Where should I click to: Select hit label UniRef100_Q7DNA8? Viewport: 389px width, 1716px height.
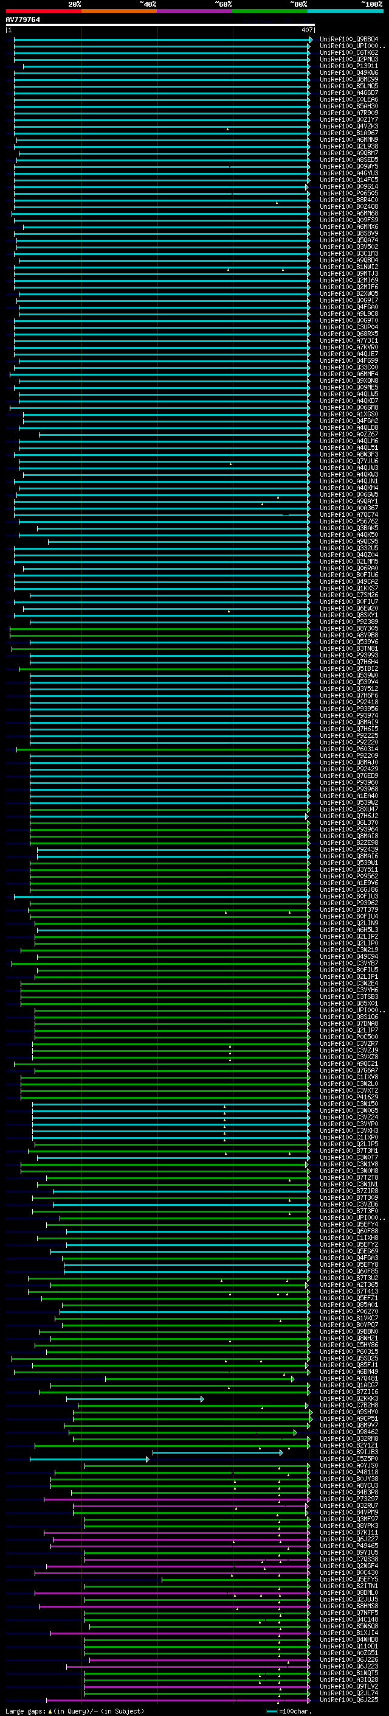[x=348, y=1023]
